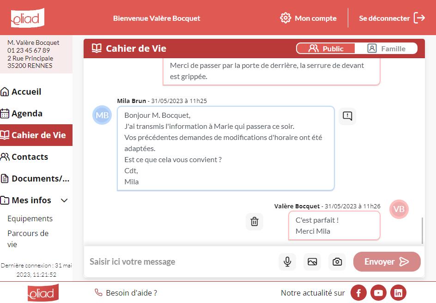The height and width of the screenshot is (303, 436).
Task: Open the Facebook page icon
Action: (x=358, y=293)
